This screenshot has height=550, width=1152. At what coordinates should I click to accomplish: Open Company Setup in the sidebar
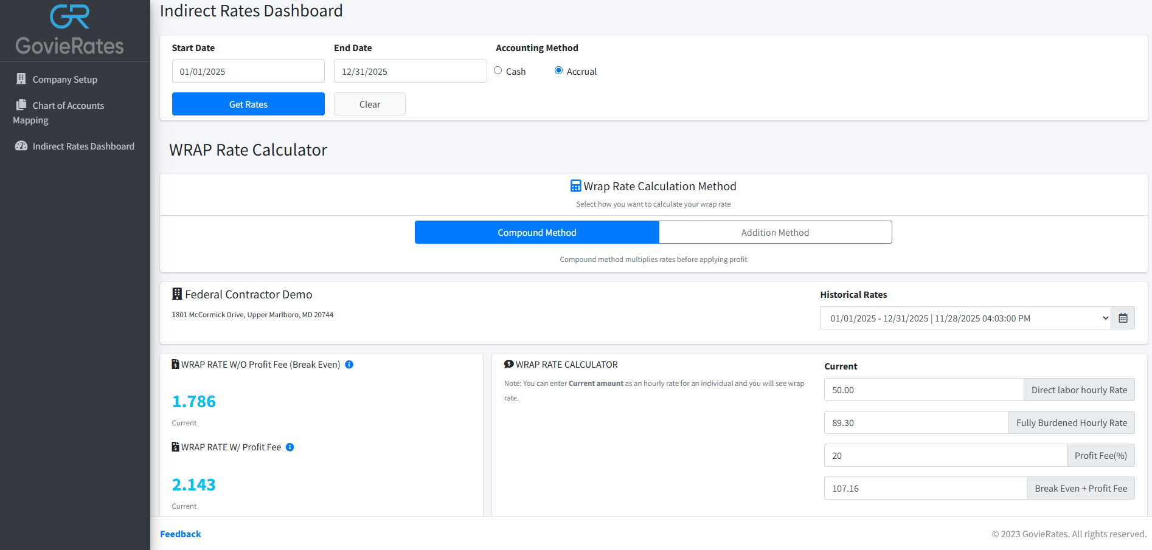(64, 80)
